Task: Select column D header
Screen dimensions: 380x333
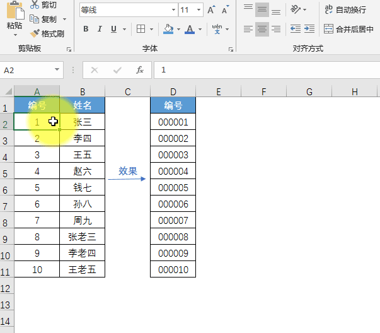Action: pyautogui.click(x=173, y=91)
